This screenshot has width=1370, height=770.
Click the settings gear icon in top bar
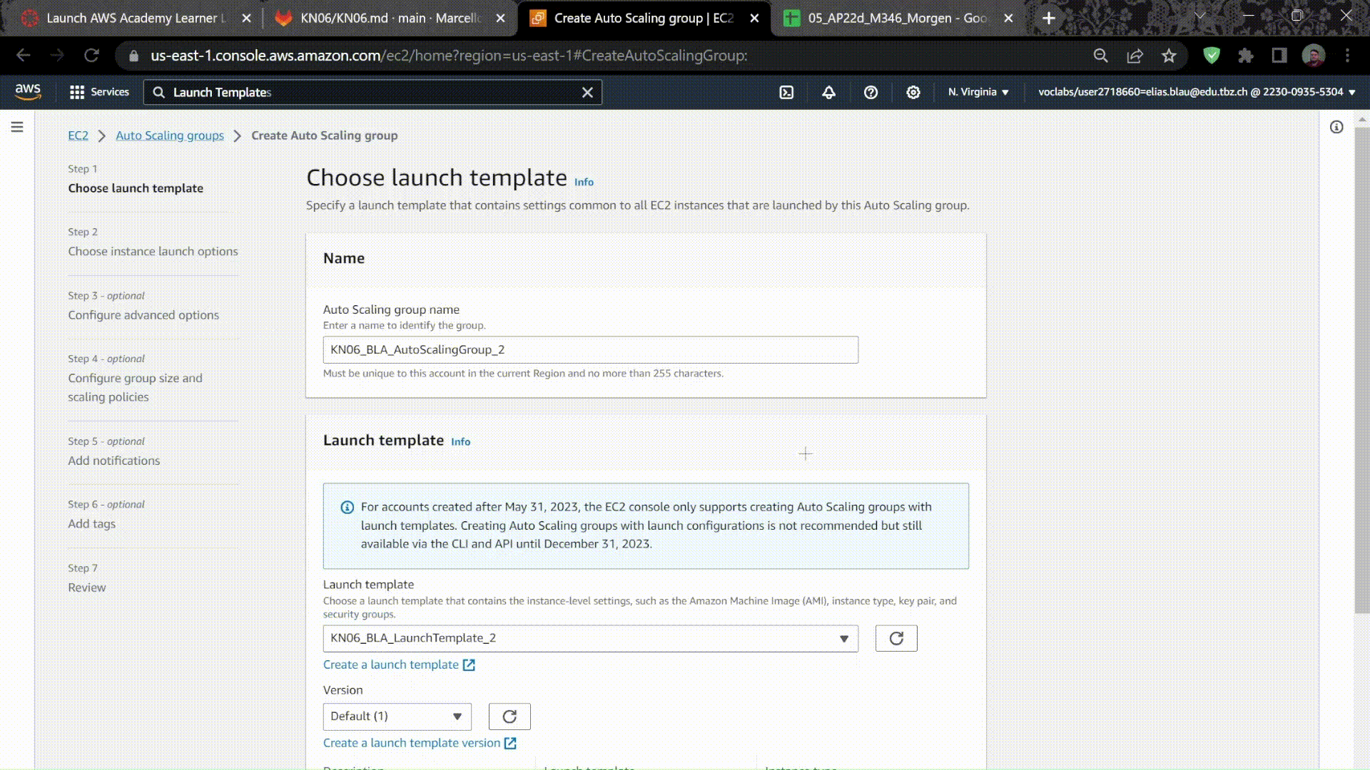(x=913, y=91)
